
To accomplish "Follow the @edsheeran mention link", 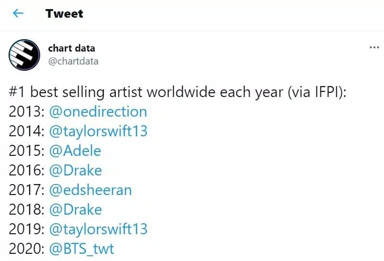I will 90,190.
